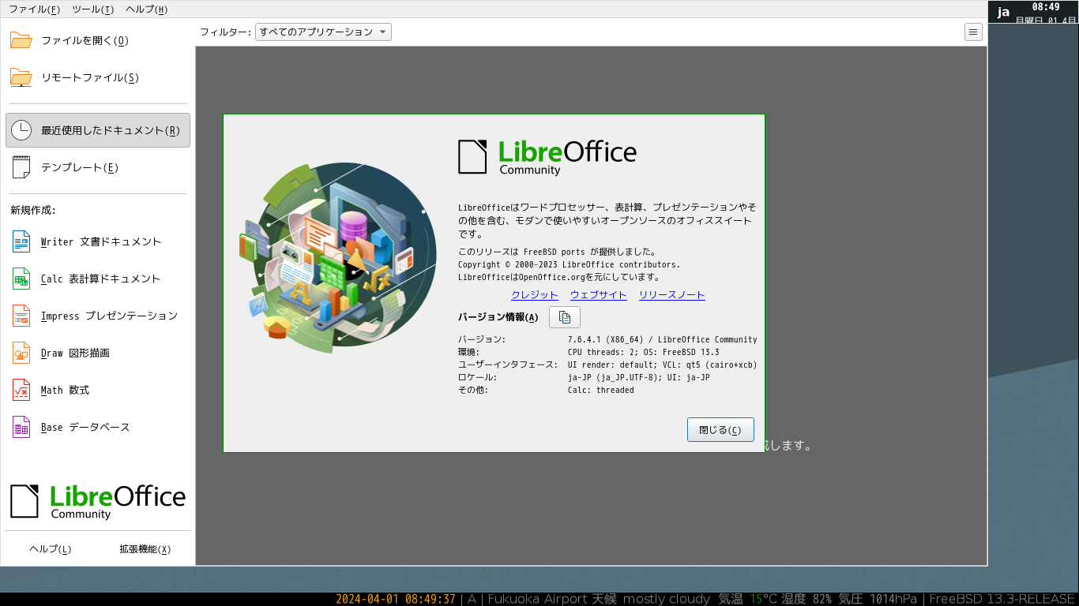This screenshot has height=606, width=1079.
Task: Click the ja input language indicator
Action: [x=1003, y=12]
